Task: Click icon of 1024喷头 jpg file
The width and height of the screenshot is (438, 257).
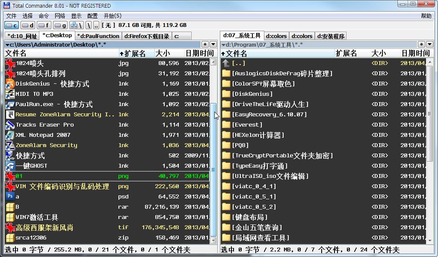Action: click(10, 63)
